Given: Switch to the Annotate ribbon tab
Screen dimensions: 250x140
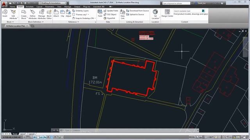Looking at the screenshot, I should pos(30,7).
